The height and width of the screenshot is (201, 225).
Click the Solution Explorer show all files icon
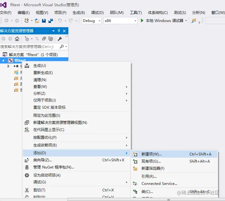[51, 39]
